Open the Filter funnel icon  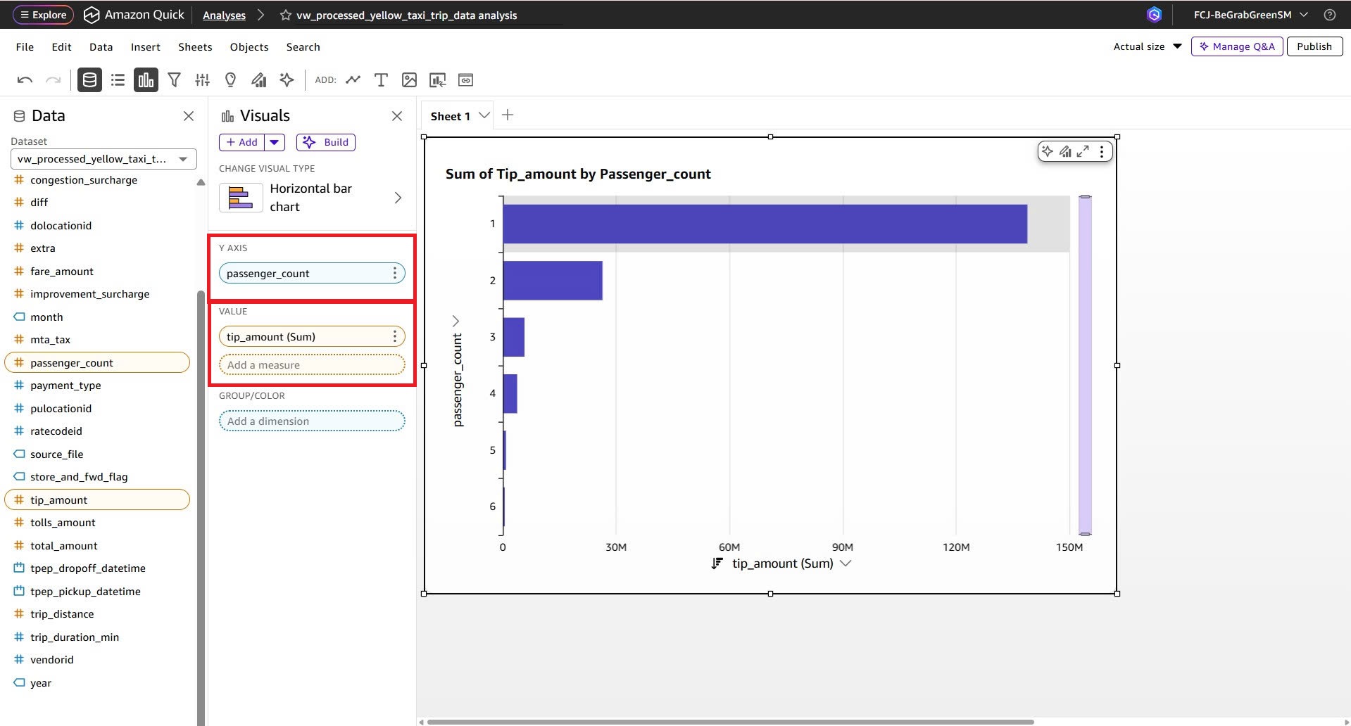pos(175,80)
